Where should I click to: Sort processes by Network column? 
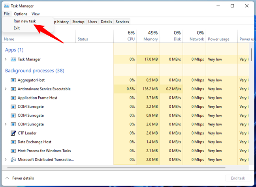tap(195, 36)
